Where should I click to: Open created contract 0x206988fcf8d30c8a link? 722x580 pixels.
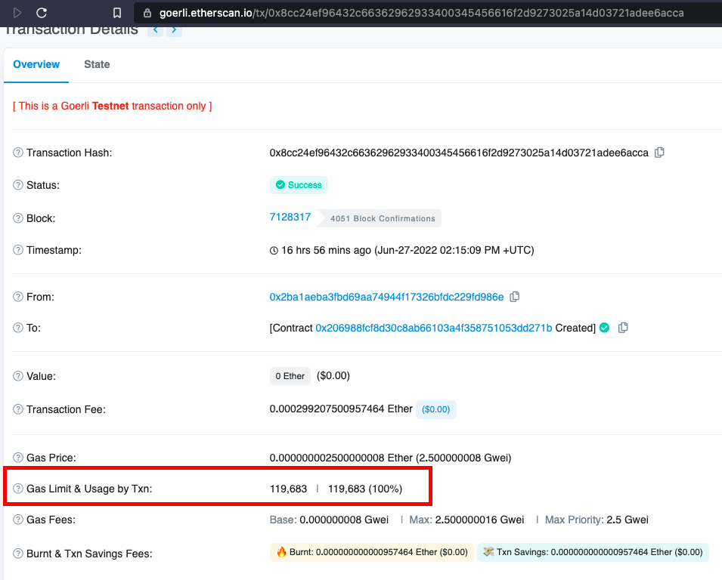(433, 328)
